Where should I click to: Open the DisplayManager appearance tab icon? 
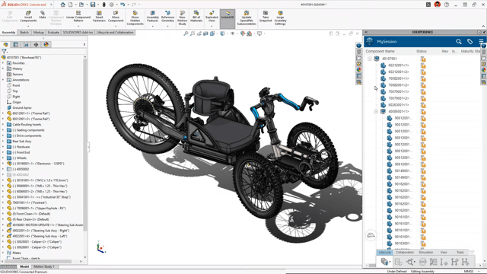coord(46,44)
